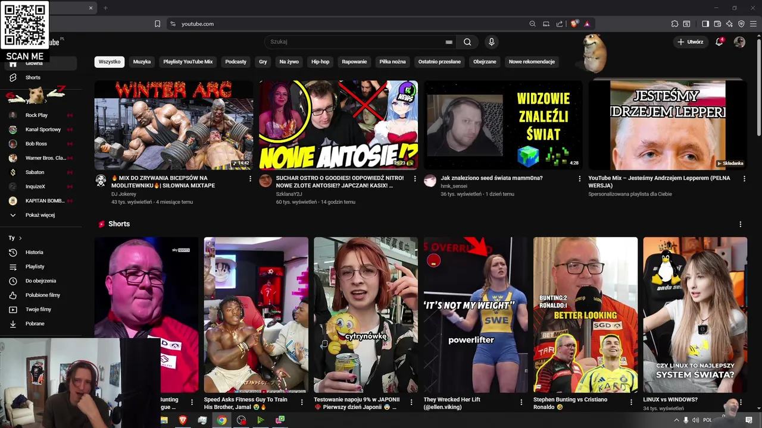The height and width of the screenshot is (428, 762).
Task: Open menu for Speed Asks Fitness Guy short
Action: 302,402
